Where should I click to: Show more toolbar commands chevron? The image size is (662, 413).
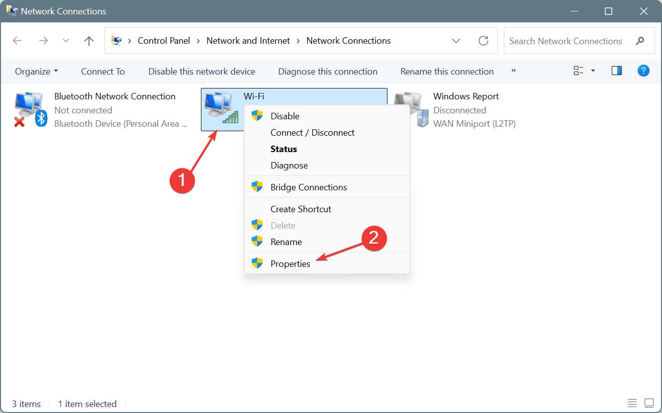(x=514, y=71)
